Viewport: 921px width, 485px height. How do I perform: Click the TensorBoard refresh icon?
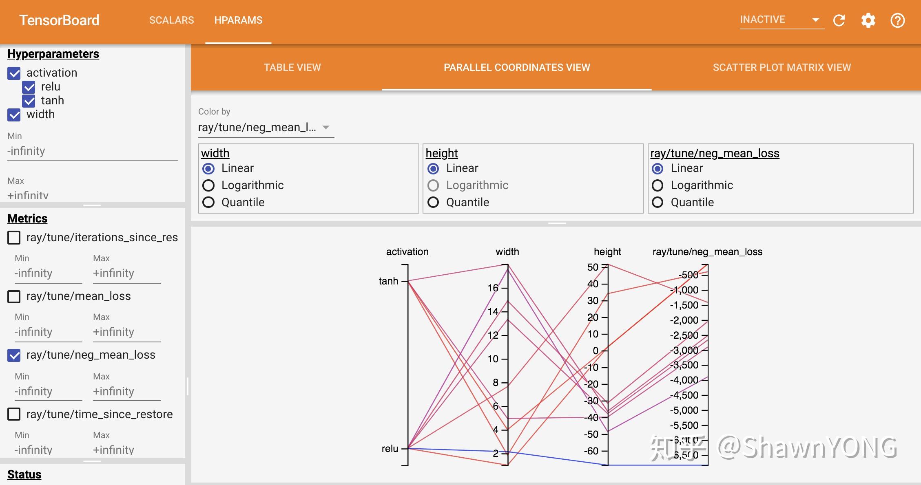coord(840,20)
